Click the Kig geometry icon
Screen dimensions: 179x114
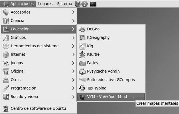tap(82, 46)
